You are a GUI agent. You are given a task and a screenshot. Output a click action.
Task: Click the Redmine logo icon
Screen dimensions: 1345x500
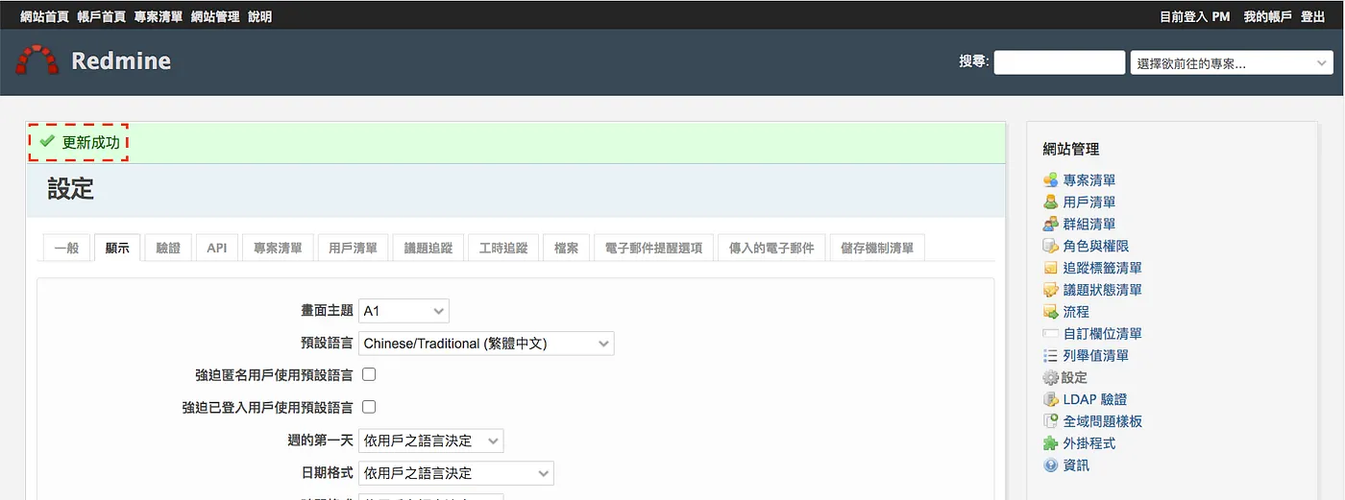pos(37,60)
